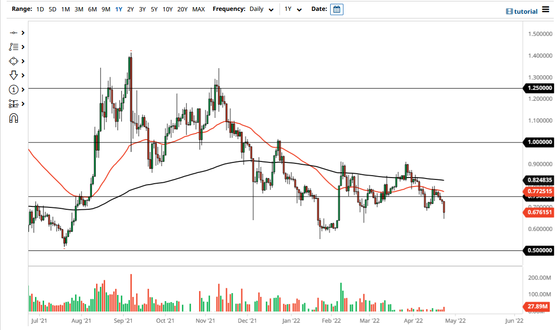Select the polygon shape drawing tool
Viewport: 558px width, 330px height.
[14, 61]
